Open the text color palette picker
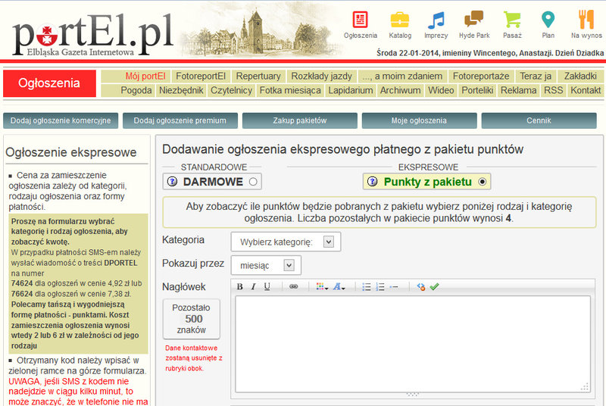This screenshot has height=406, width=606. pos(322,286)
